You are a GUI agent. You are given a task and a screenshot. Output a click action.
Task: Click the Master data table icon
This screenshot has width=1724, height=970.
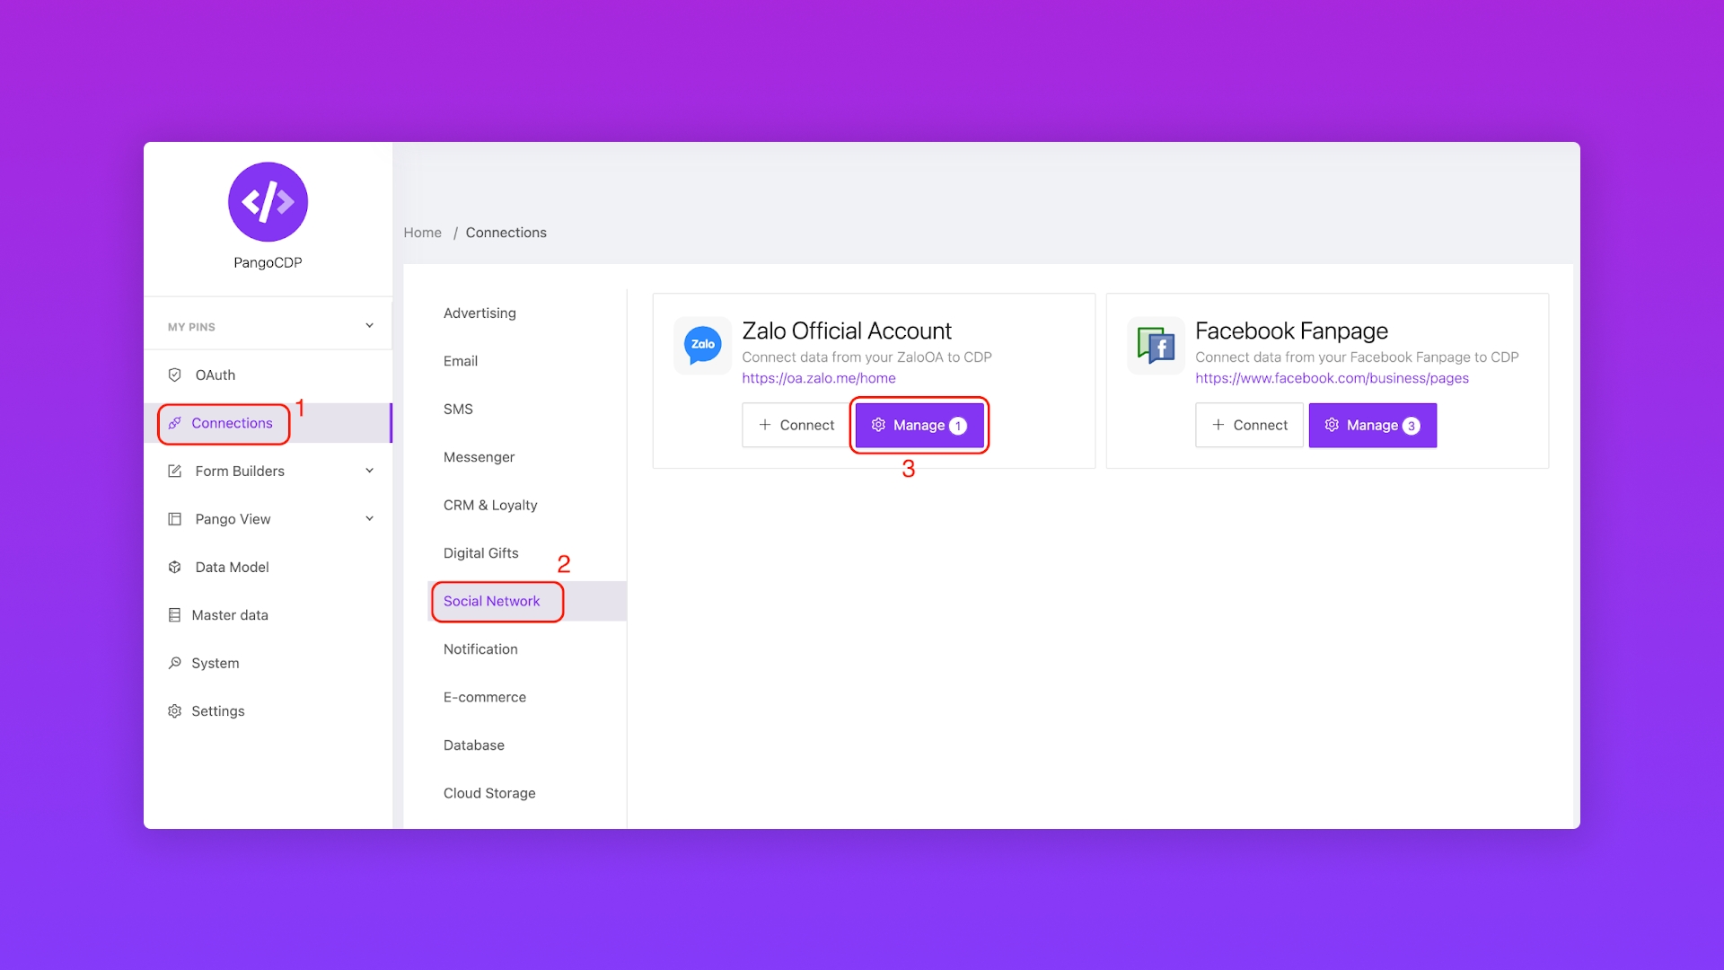click(175, 615)
